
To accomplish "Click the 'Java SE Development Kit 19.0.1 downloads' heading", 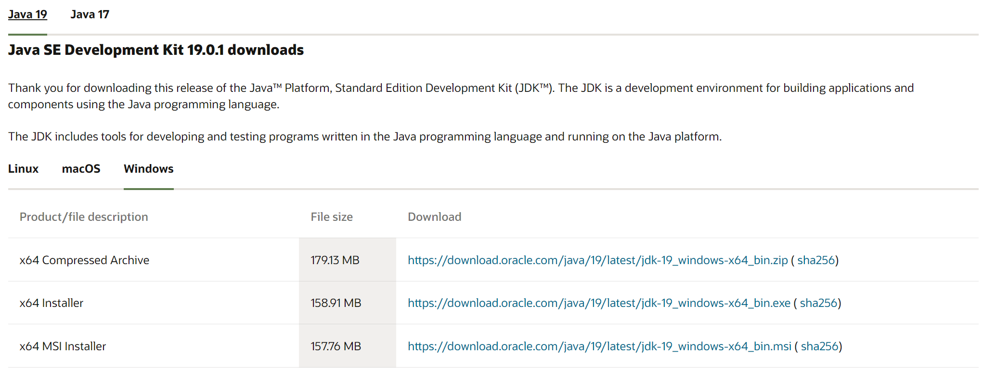I will coord(156,50).
